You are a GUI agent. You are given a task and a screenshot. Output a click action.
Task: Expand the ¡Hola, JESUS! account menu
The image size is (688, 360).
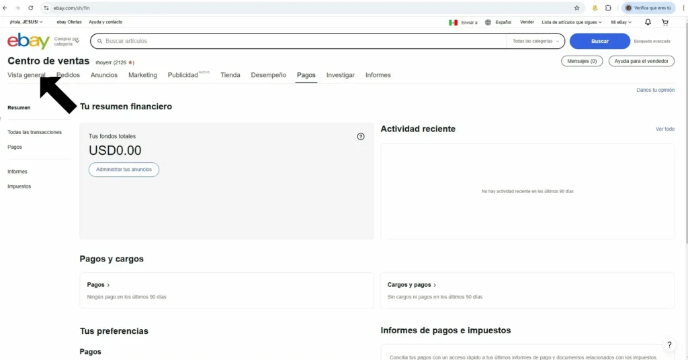[x=26, y=22]
